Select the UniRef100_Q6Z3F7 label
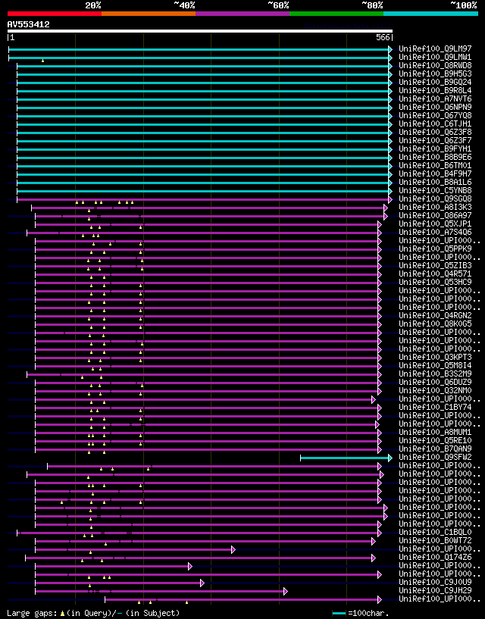Image resolution: width=485 pixels, height=619 pixels. coord(435,140)
